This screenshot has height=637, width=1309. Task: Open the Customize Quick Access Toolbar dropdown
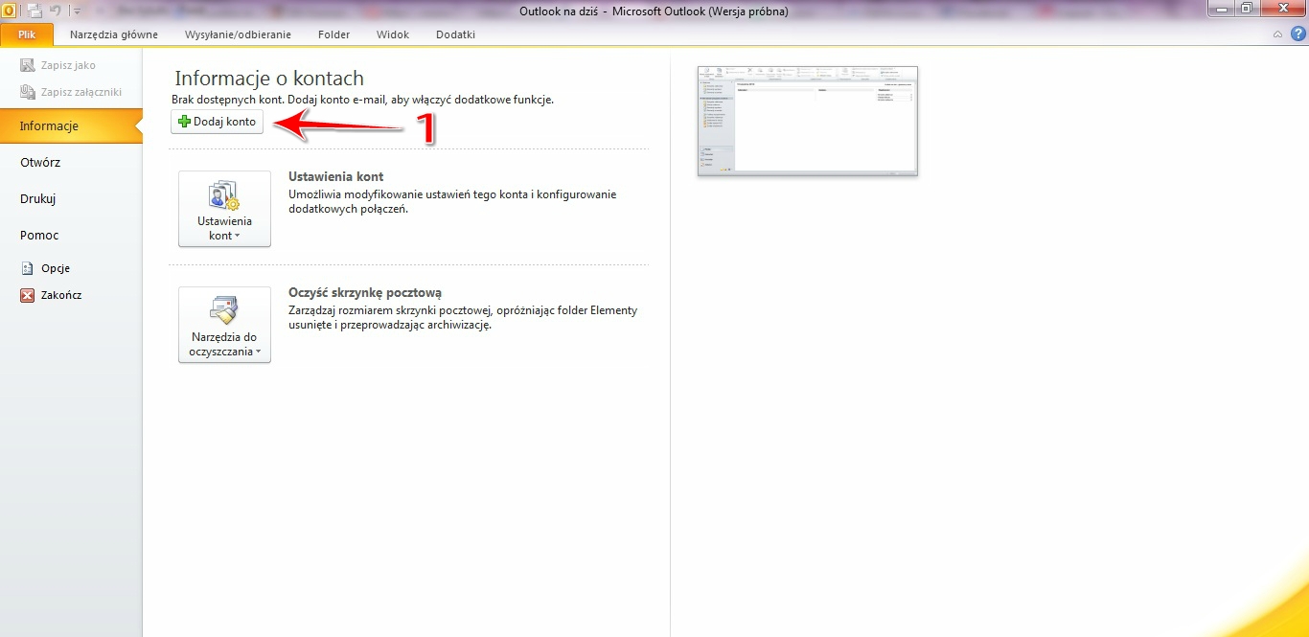[78, 11]
